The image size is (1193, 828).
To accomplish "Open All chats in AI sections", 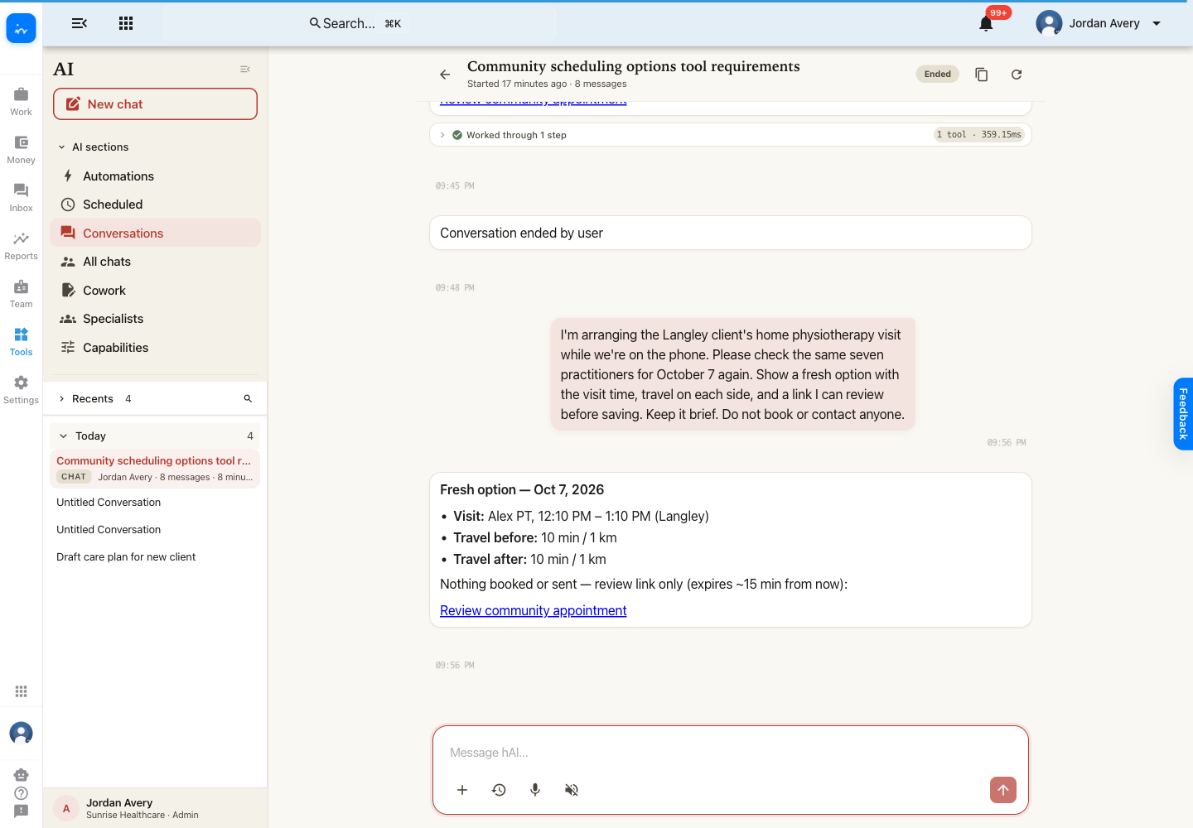I will point(155,262).
